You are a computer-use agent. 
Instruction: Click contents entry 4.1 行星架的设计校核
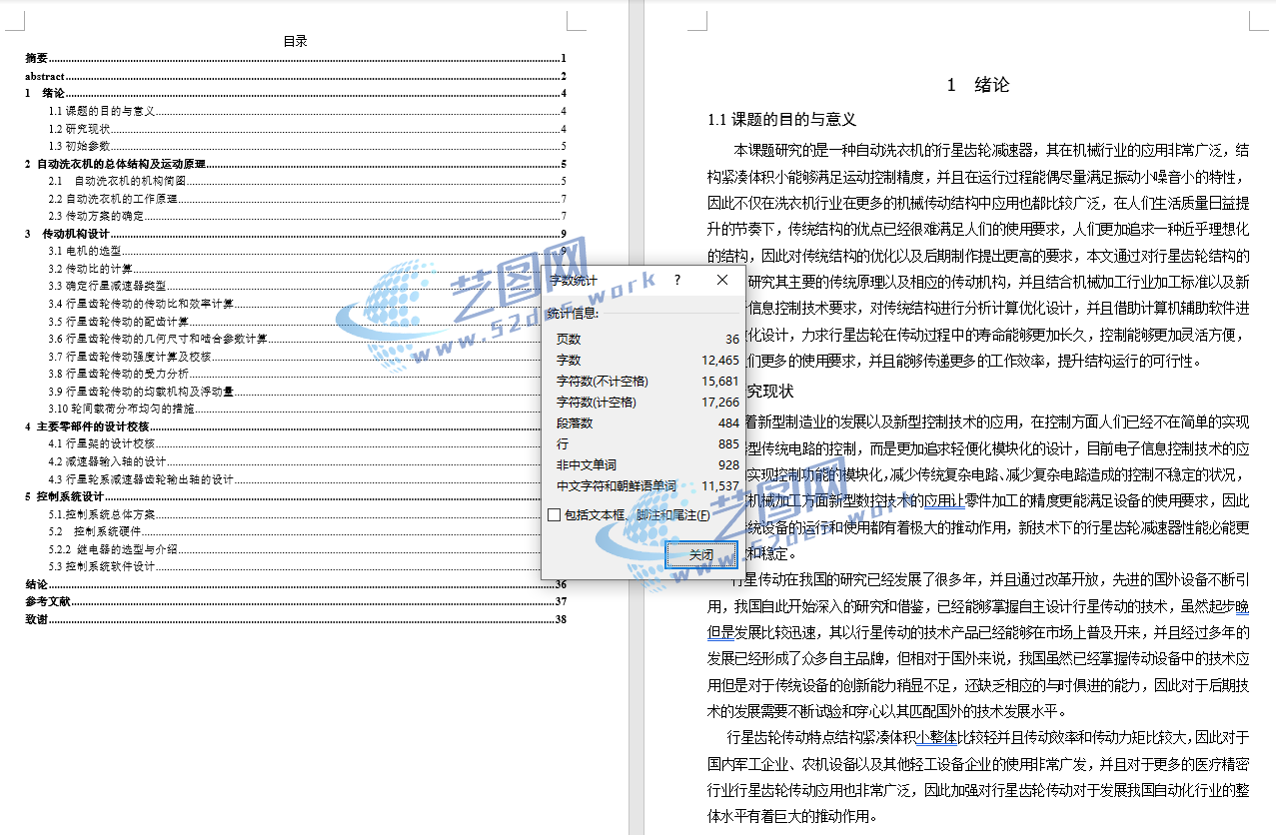click(x=294, y=443)
